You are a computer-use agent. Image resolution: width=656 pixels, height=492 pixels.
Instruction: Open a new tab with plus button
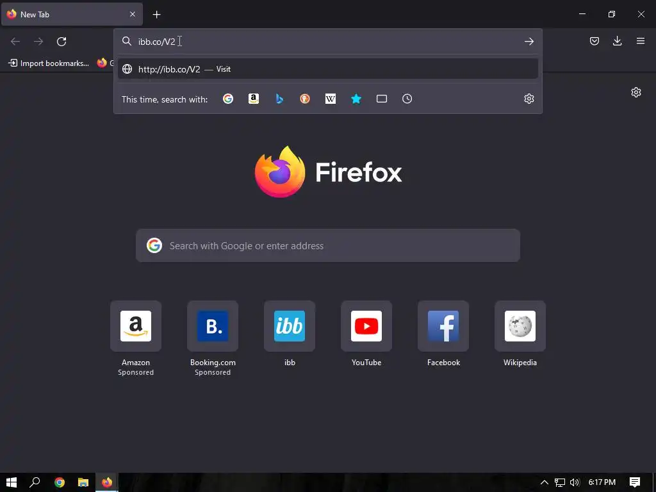pos(156,15)
